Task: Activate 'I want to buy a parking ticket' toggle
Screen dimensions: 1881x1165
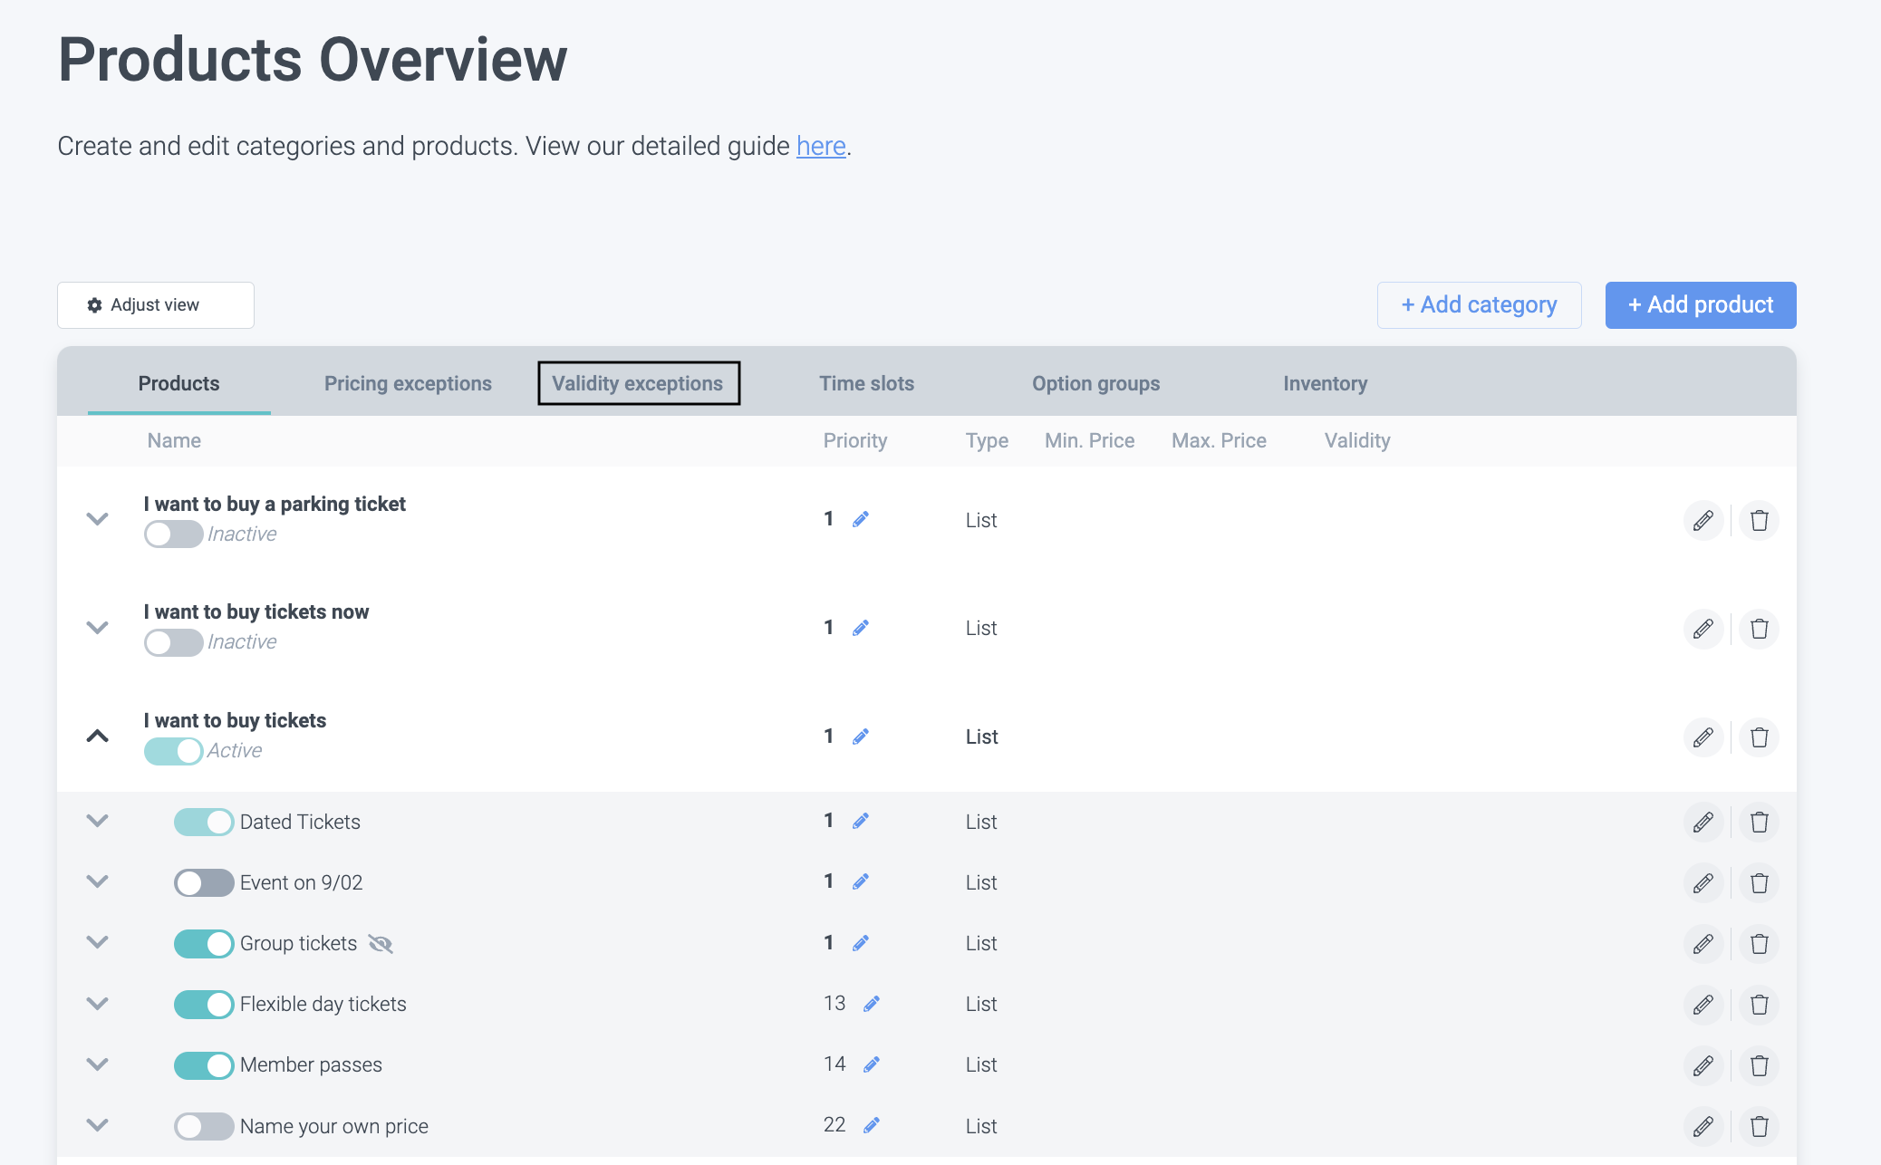Action: 172,534
